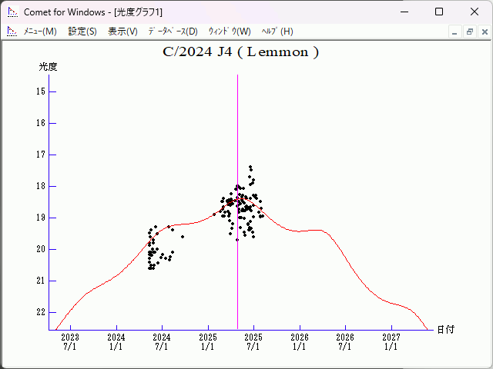Close the Comet for Windows application

(475, 12)
